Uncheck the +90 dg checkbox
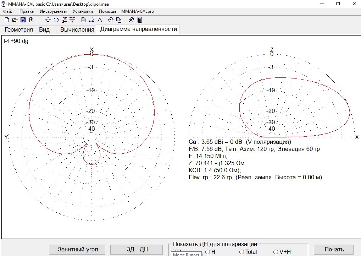The height and width of the screenshot is (256, 361). pyautogui.click(x=6, y=41)
